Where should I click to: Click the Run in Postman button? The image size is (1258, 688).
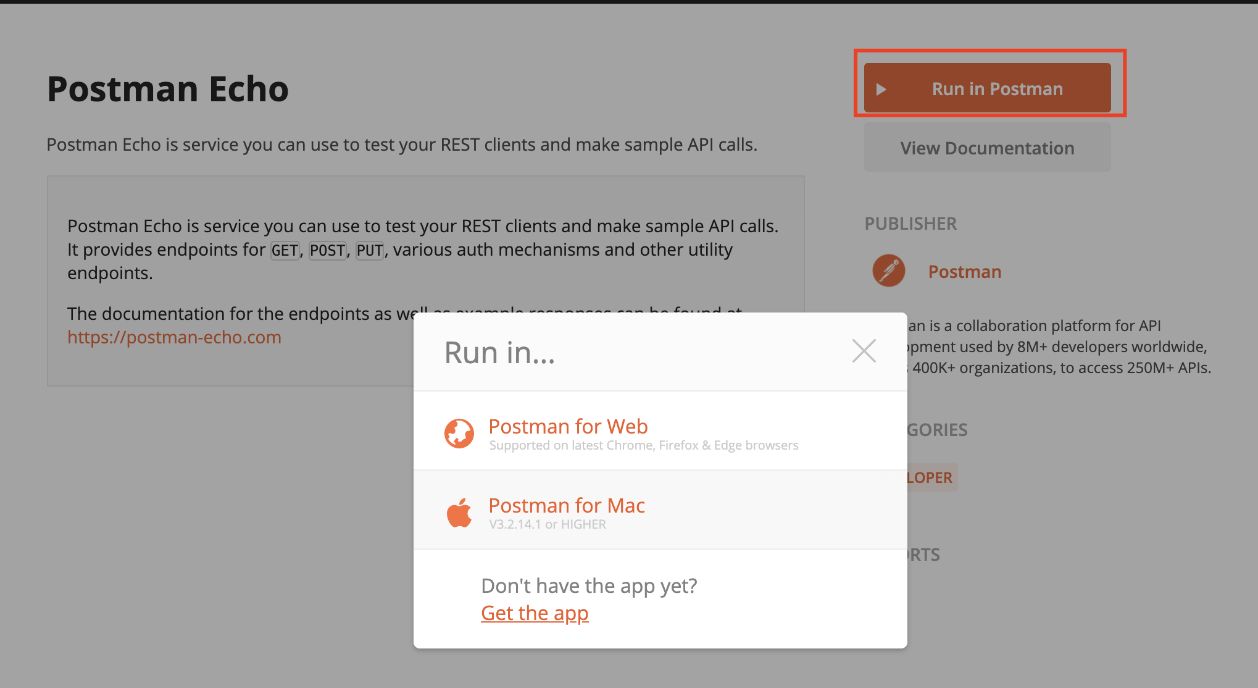tap(987, 88)
